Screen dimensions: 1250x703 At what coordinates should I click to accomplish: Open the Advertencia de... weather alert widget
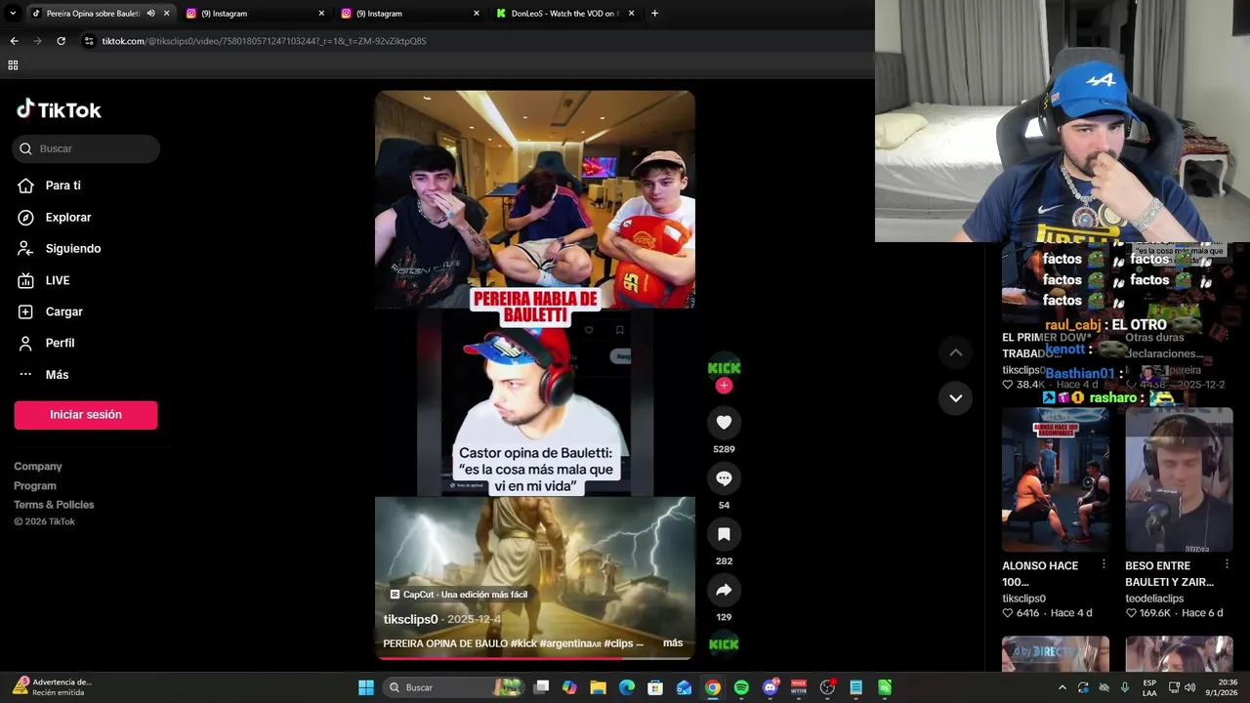(54, 687)
